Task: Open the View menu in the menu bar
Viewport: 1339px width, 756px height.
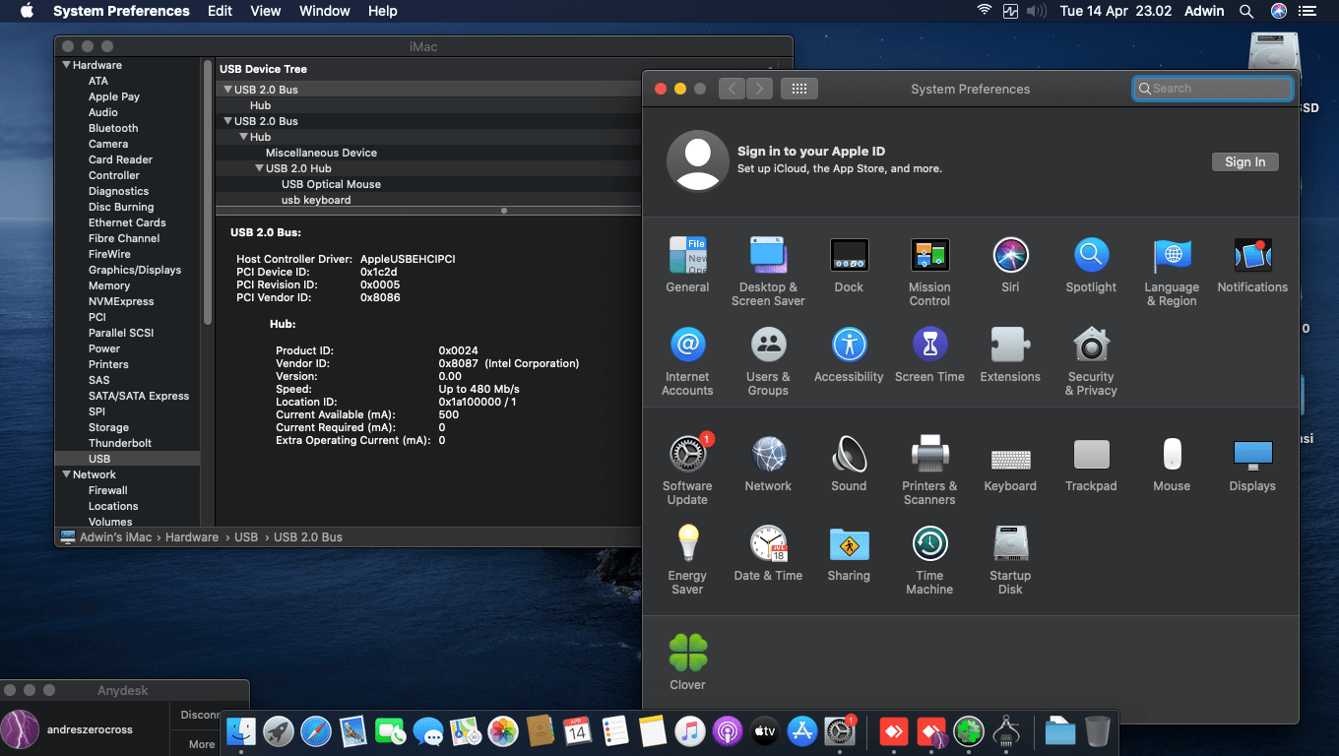Action: point(265,11)
